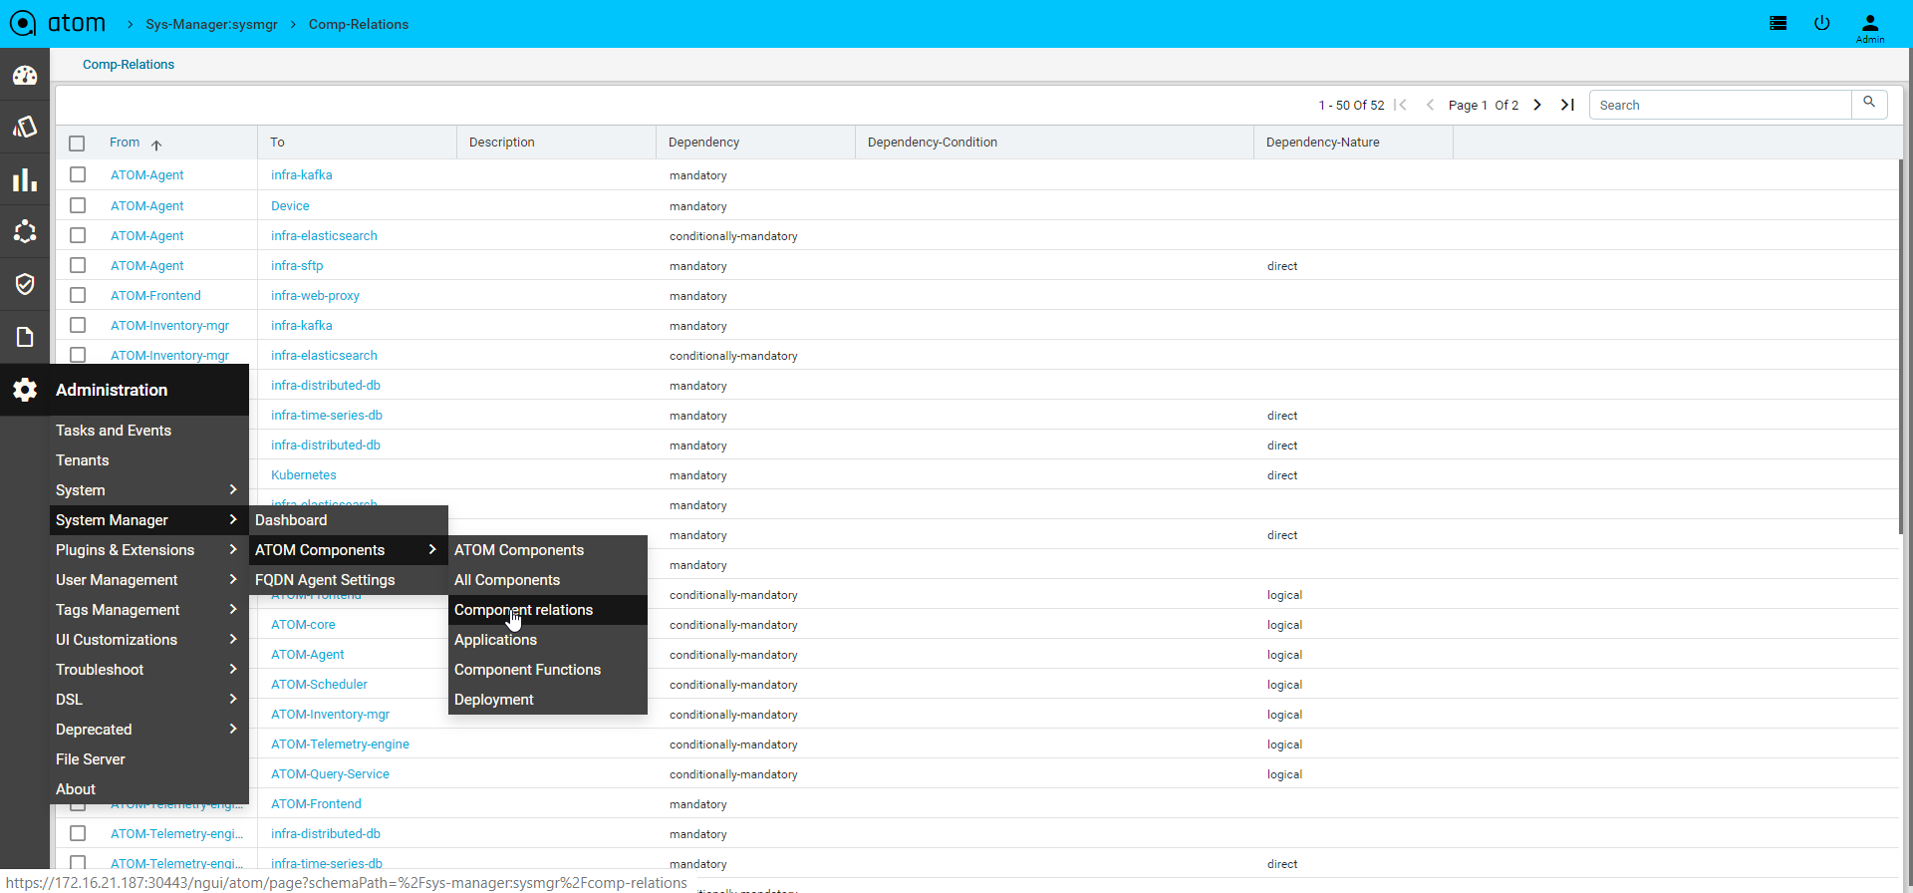Open the Applications submenu entry
Screen dimensions: 1913x893
[548, 640]
